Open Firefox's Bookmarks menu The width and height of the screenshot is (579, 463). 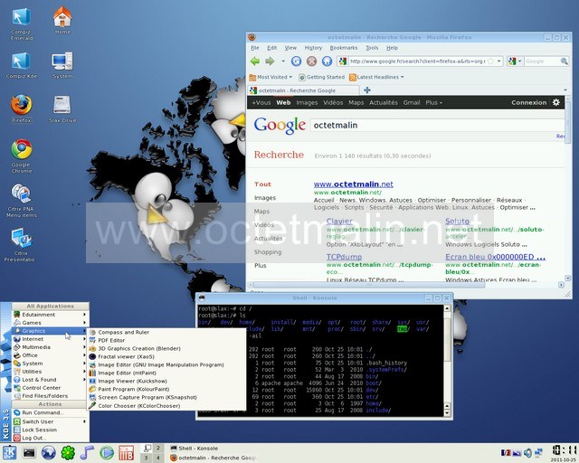pos(344,48)
